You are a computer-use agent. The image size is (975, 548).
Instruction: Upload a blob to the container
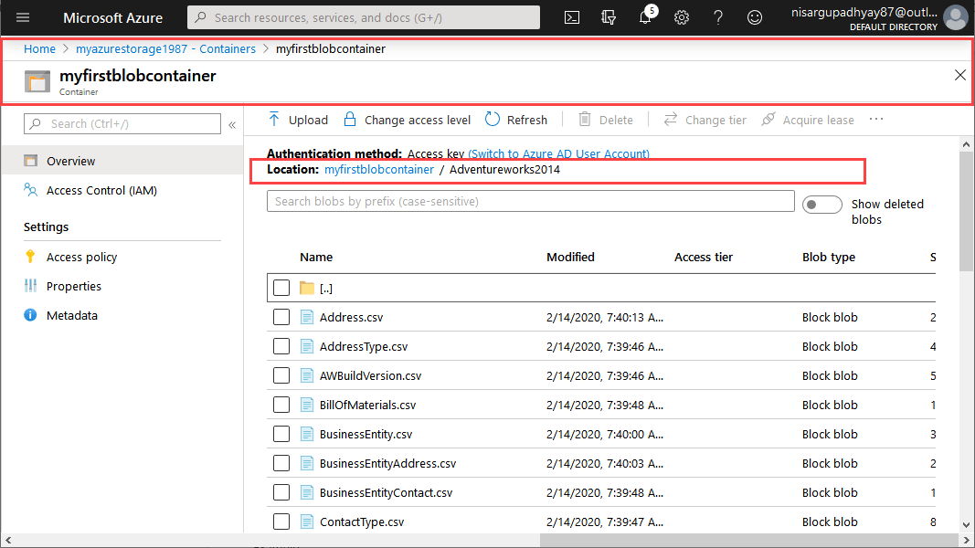[x=297, y=120]
